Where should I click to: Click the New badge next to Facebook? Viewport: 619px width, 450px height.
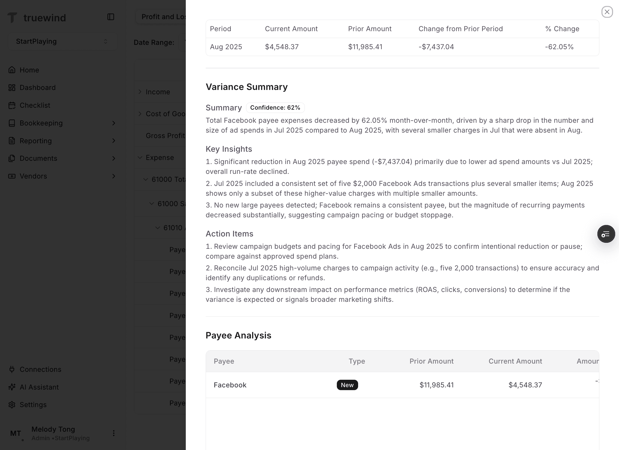347,385
